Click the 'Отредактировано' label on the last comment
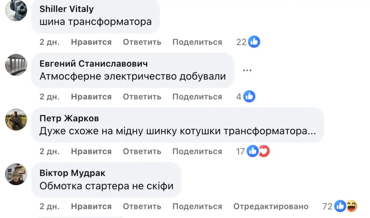Viewport: 370px width, 218px height. (272, 206)
